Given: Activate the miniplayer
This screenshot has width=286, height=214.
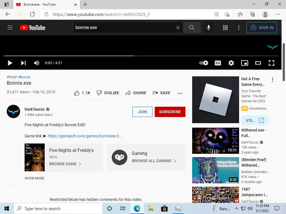Looking at the screenshot, I should click(x=245, y=63).
